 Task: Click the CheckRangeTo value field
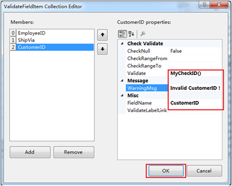(195, 66)
